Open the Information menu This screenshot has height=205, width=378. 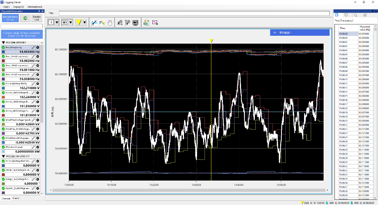click(x=35, y=7)
